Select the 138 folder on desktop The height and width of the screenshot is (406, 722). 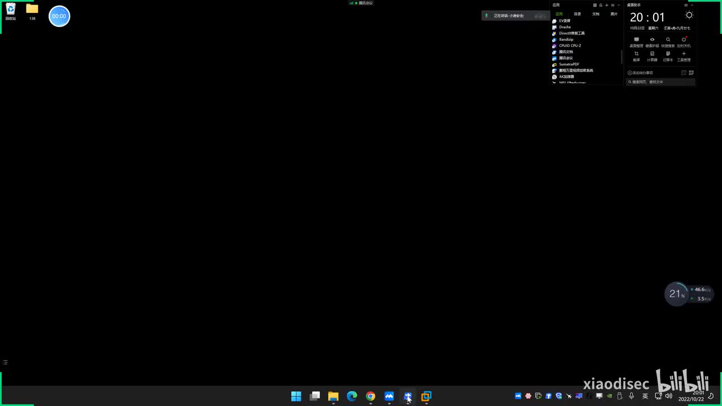(x=32, y=11)
